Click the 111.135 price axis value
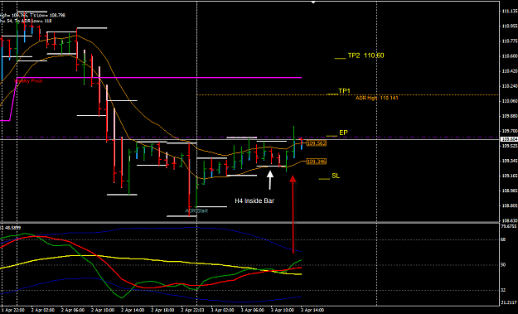Viewport: 518px width, 314px height. pos(509,11)
